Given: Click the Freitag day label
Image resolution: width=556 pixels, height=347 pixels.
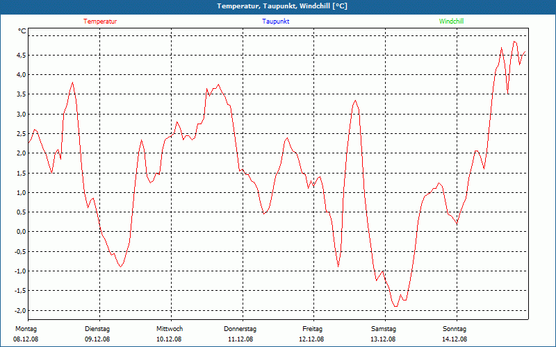Looking at the screenshot, I should pos(312,329).
